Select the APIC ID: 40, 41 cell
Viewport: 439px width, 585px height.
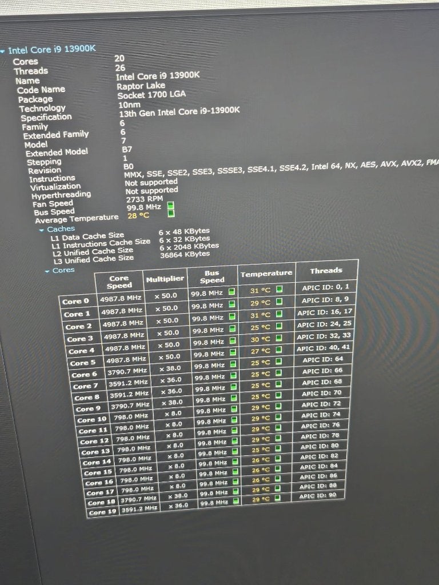tap(324, 348)
